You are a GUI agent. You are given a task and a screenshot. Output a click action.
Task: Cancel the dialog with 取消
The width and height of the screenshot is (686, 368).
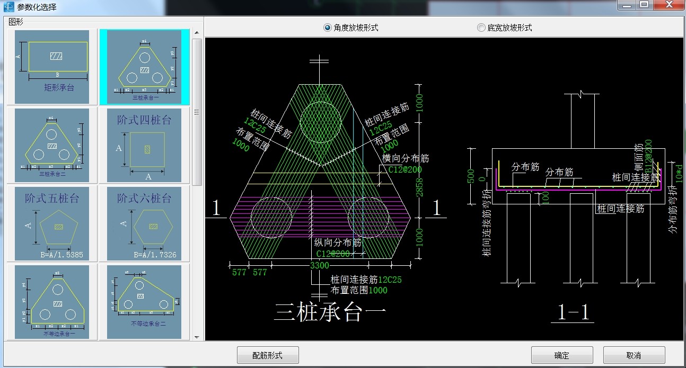634,355
